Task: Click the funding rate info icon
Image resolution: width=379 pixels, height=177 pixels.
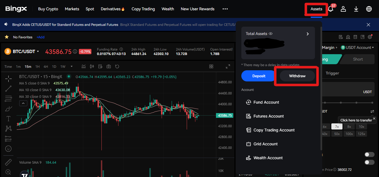Action: pyautogui.click(x=121, y=49)
